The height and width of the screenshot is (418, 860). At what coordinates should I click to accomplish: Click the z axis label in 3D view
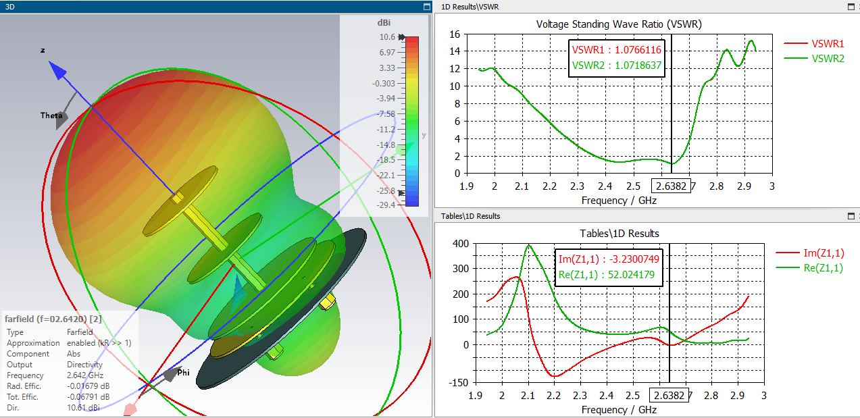pyautogui.click(x=43, y=51)
